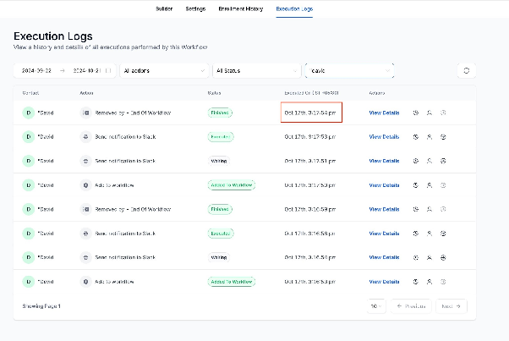Click Finished badge in 3:17:54 pm row

click(x=220, y=113)
